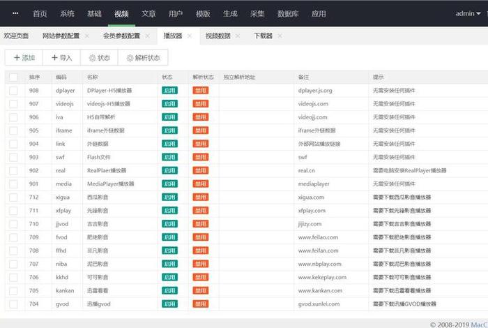Toggle 禁用 parse status badge for gvod
The height and width of the screenshot is (328, 488).
click(x=201, y=304)
